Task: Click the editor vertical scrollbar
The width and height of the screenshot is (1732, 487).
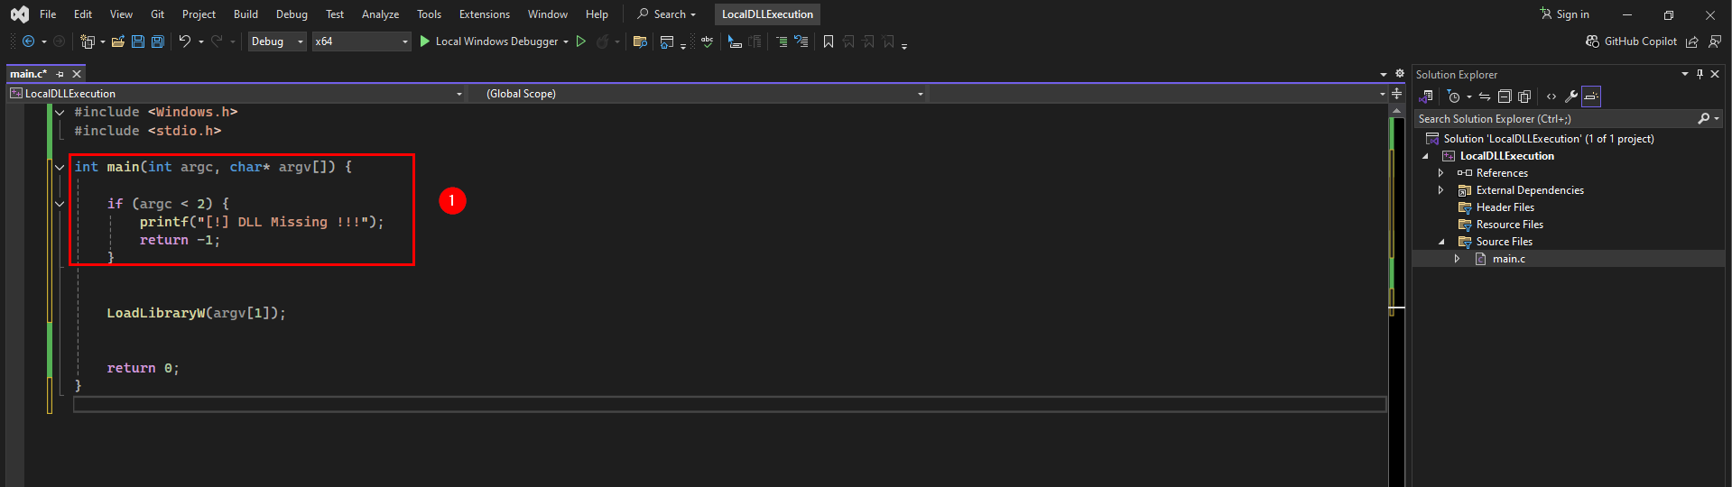Action: tap(1396, 298)
